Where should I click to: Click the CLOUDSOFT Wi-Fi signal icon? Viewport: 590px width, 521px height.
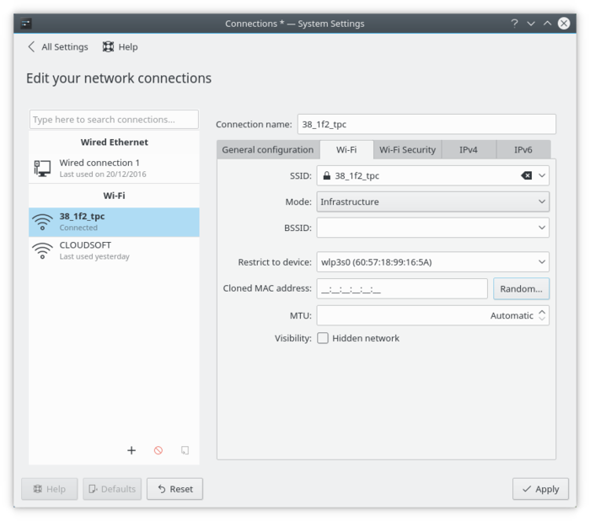tap(41, 250)
